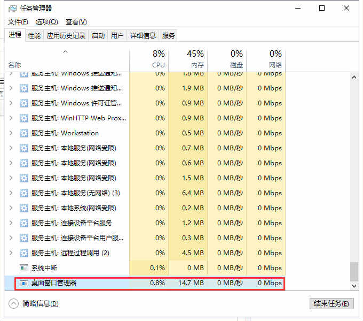Select the 服务主机: 远程过程调用 (2) name text
The width and height of the screenshot is (363, 321).
(x=70, y=253)
